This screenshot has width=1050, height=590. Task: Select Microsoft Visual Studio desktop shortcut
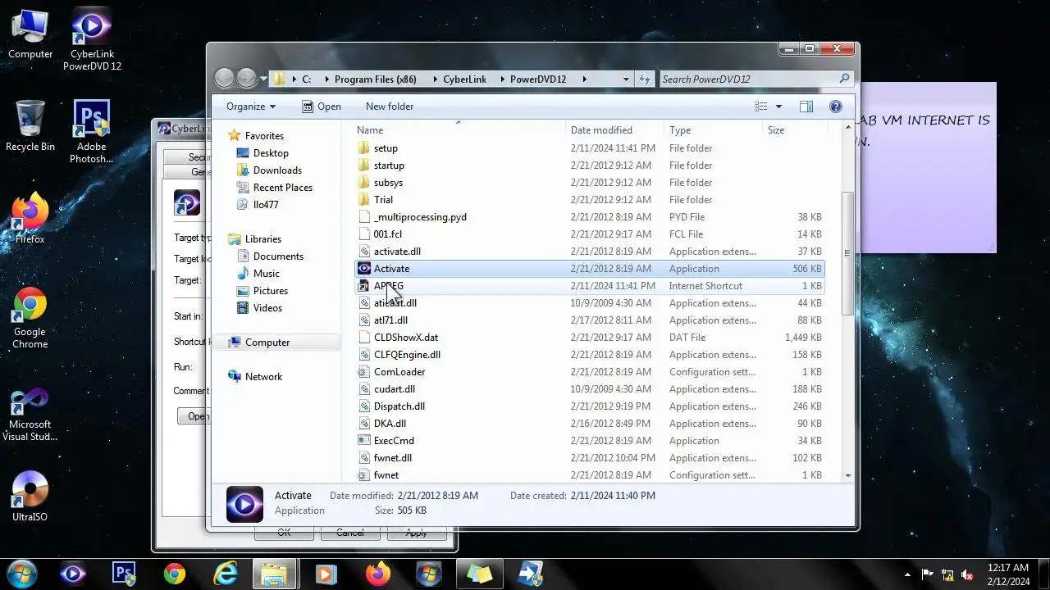tap(30, 414)
